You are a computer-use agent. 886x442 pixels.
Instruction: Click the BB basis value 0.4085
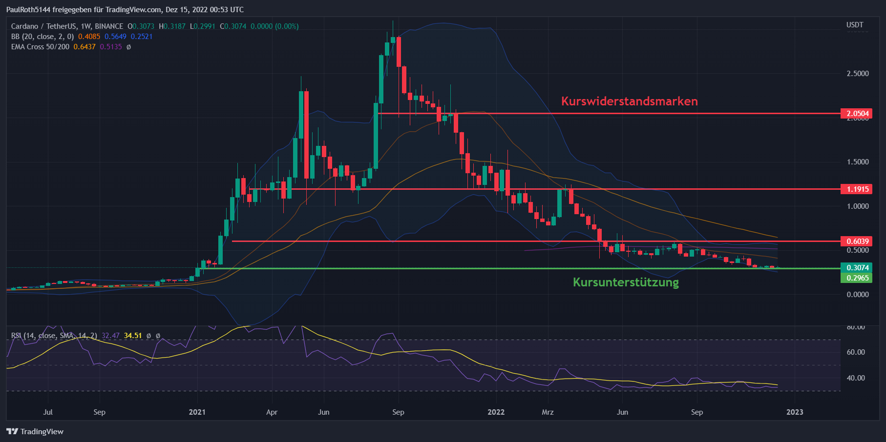tap(89, 37)
